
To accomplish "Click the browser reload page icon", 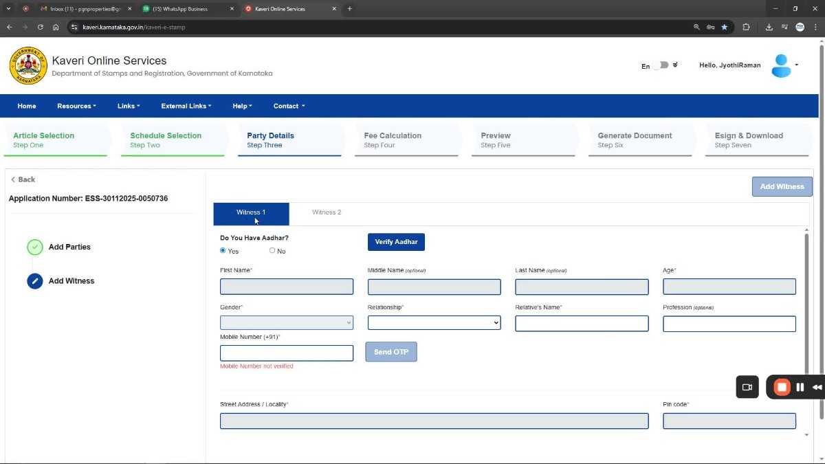I will pyautogui.click(x=41, y=27).
